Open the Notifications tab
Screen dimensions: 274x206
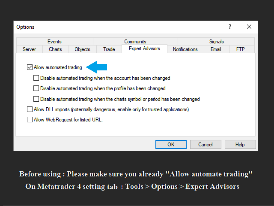coord(185,49)
